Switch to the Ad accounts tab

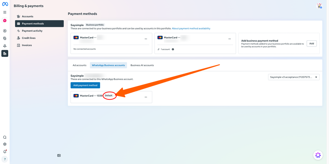79,65
